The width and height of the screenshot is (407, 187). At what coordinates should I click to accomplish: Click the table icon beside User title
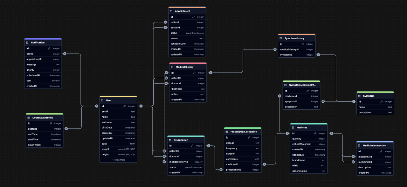[102, 100]
